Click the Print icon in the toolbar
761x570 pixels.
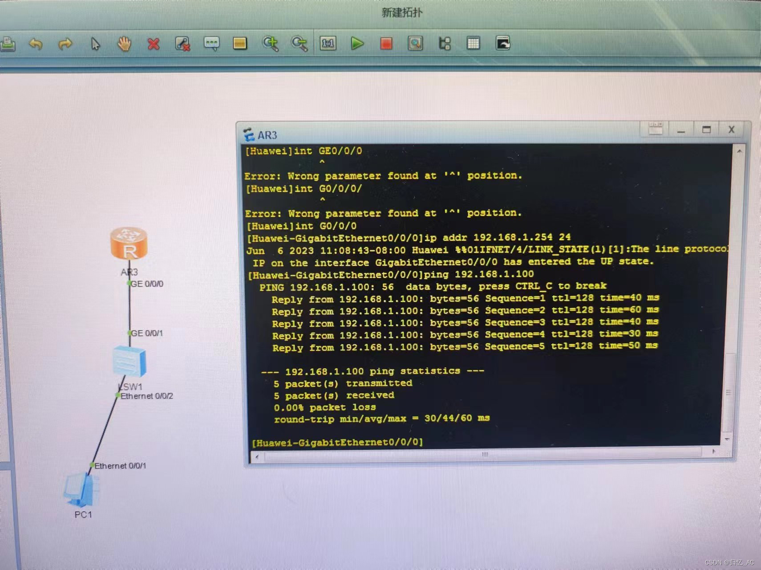coord(7,44)
